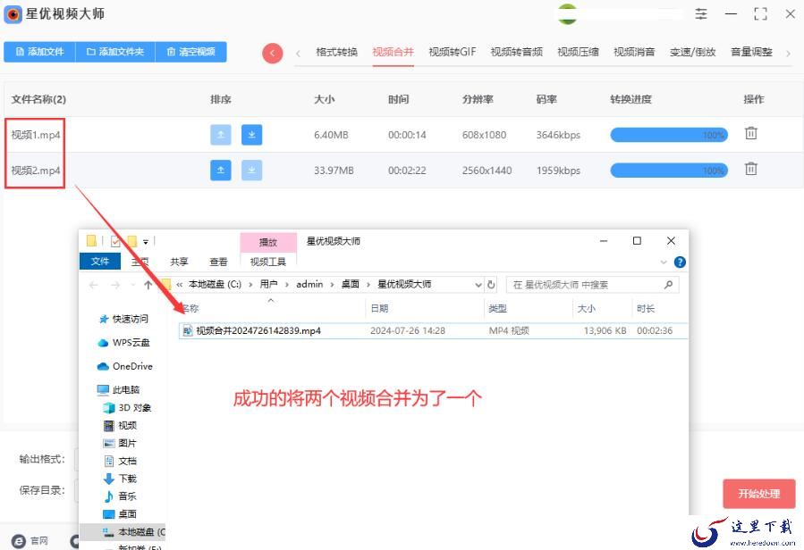Click the 添加文件夹 button
Viewport: 804px width, 550px height.
coord(115,52)
